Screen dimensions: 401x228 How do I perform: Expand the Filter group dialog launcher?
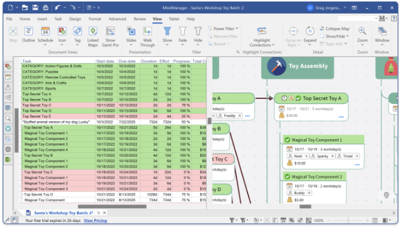[x=238, y=52]
